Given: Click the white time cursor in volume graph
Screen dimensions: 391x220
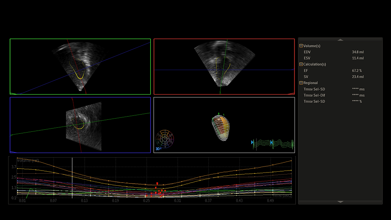Looking at the screenshot, I should pos(72,178).
